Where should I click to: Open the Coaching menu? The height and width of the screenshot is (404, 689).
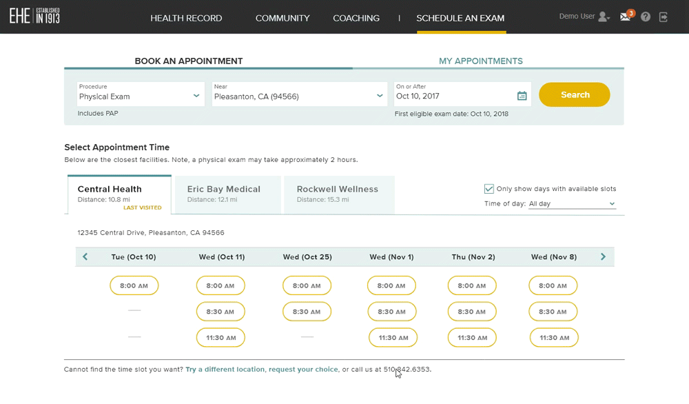[x=356, y=18]
